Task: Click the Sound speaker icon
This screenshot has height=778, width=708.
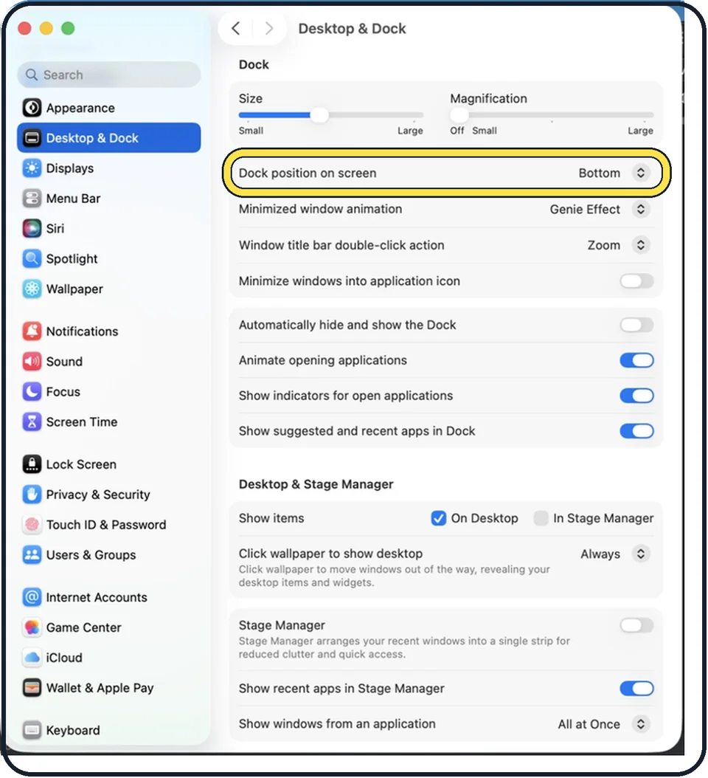Action: click(x=32, y=361)
